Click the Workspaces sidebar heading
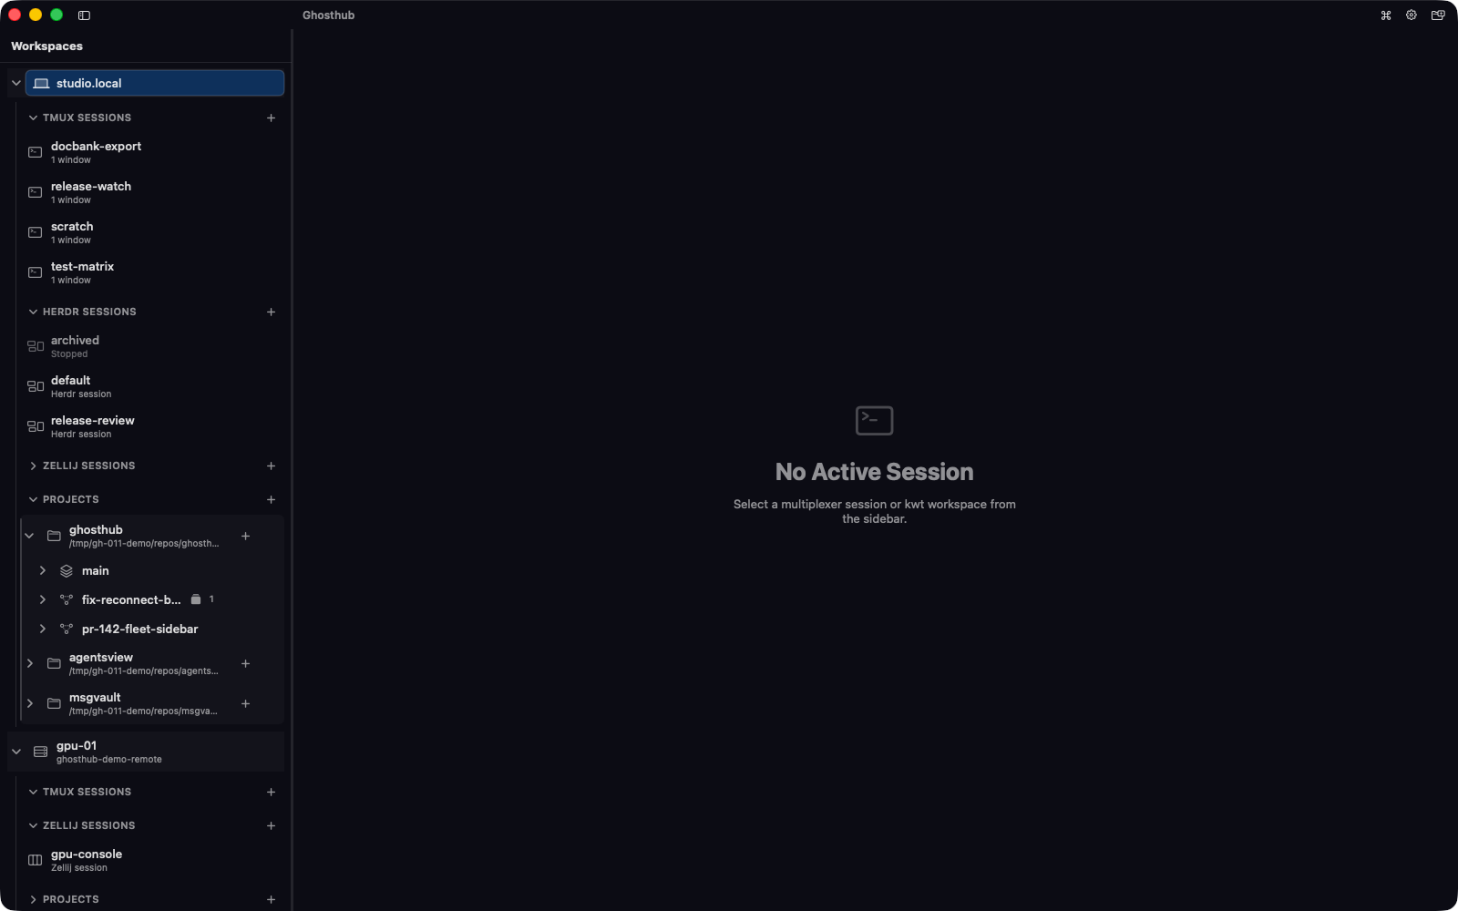The image size is (1458, 911). tap(46, 46)
